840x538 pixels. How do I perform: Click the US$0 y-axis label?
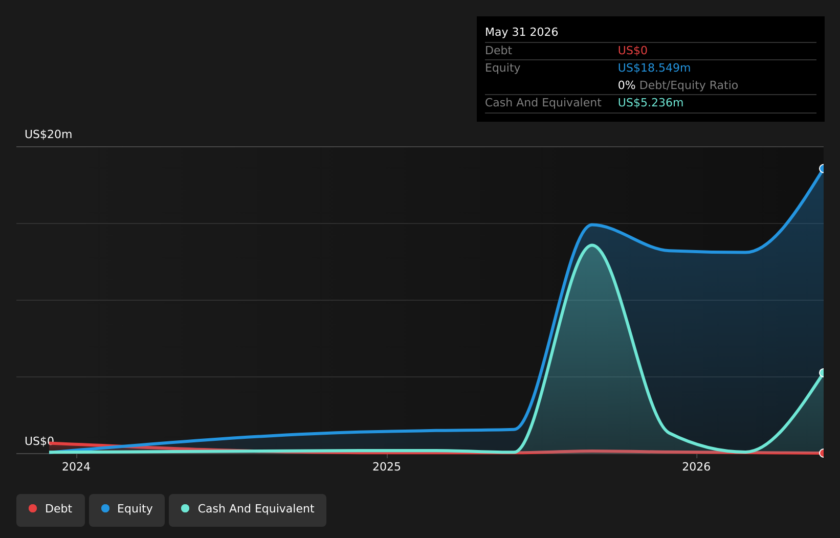click(39, 441)
